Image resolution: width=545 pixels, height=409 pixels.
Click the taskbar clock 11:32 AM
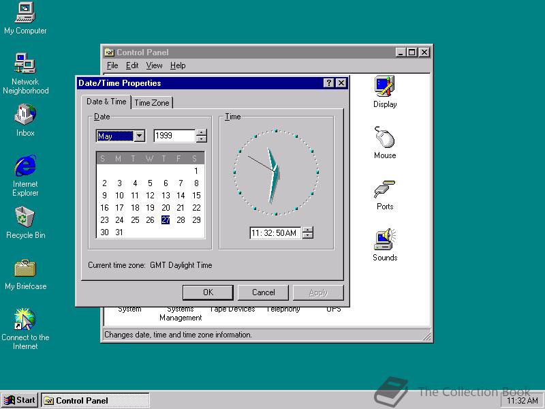[522, 401]
